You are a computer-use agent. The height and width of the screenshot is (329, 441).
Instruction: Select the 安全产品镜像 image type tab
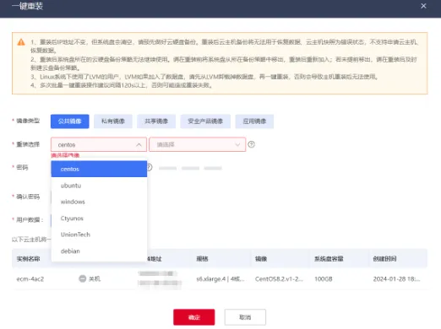205,121
